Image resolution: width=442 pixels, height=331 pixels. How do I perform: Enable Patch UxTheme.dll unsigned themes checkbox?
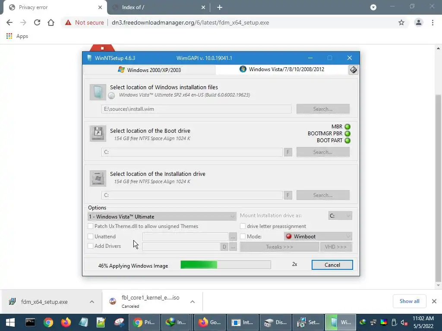(x=91, y=226)
